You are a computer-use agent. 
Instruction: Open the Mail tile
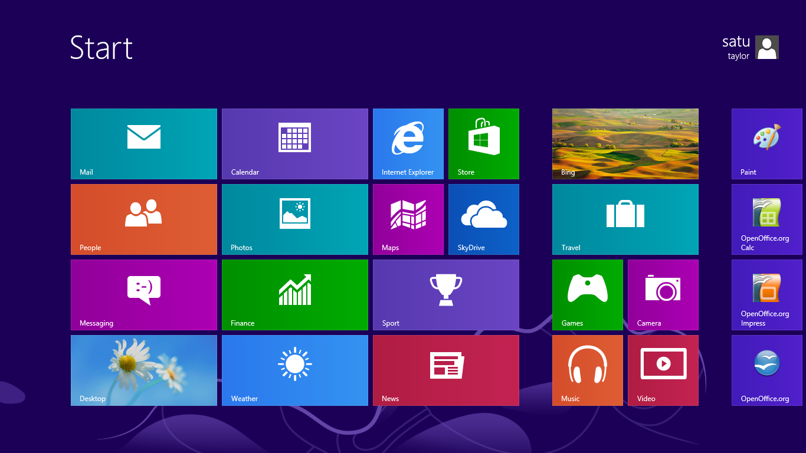(144, 144)
